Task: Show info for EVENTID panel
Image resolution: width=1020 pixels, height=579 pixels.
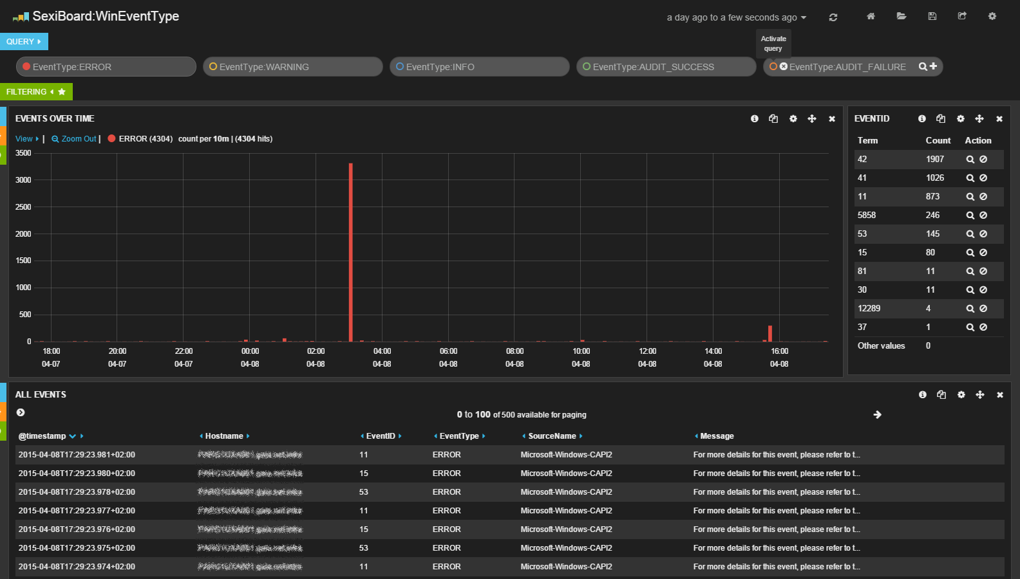Action: (x=922, y=118)
